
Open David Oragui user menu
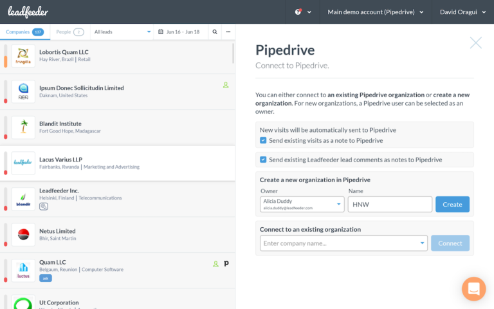pos(462,12)
